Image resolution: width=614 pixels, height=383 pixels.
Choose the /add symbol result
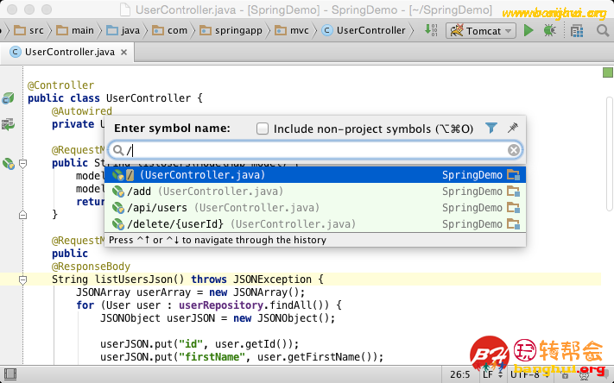[x=315, y=191]
